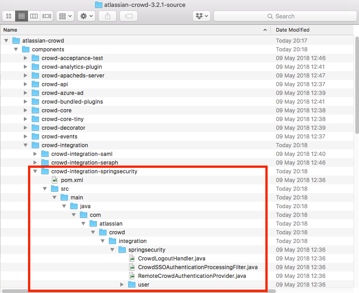Select the crowd-analytics-plugin folder icon
Viewport: 359px width, 293px height.
coord(35,67)
